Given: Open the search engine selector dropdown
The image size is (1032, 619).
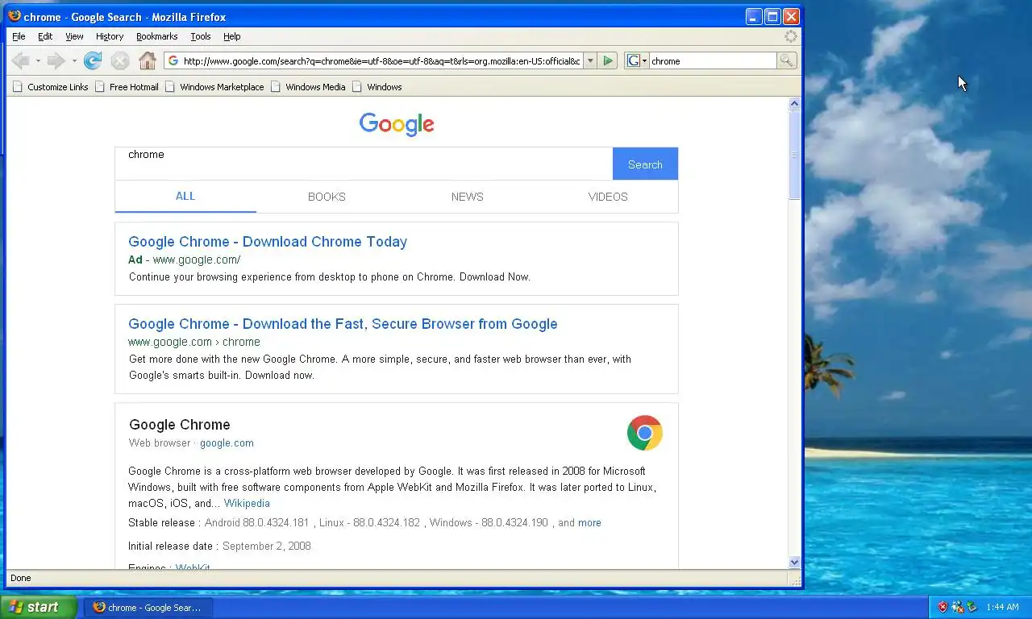Looking at the screenshot, I should coord(638,60).
